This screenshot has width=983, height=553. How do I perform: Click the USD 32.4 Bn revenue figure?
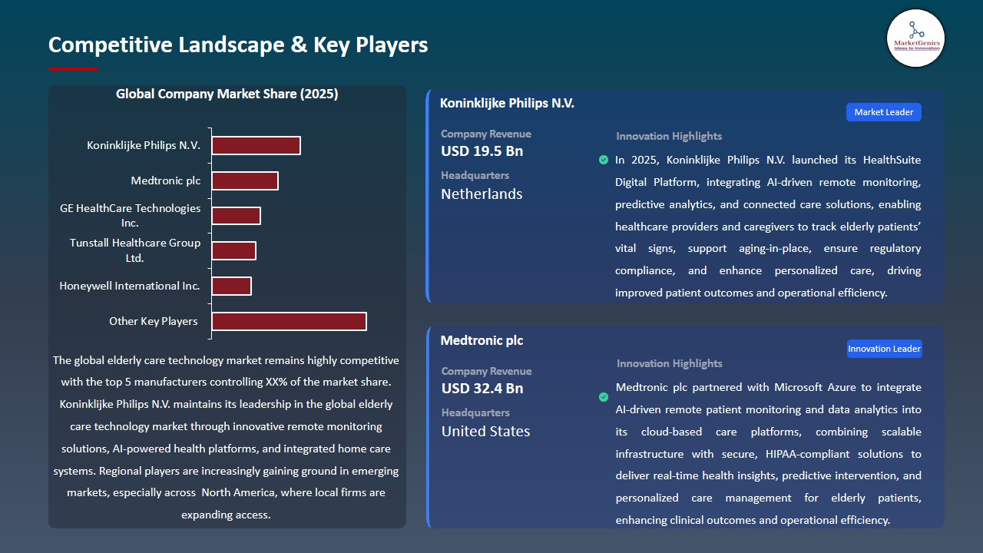click(x=482, y=388)
